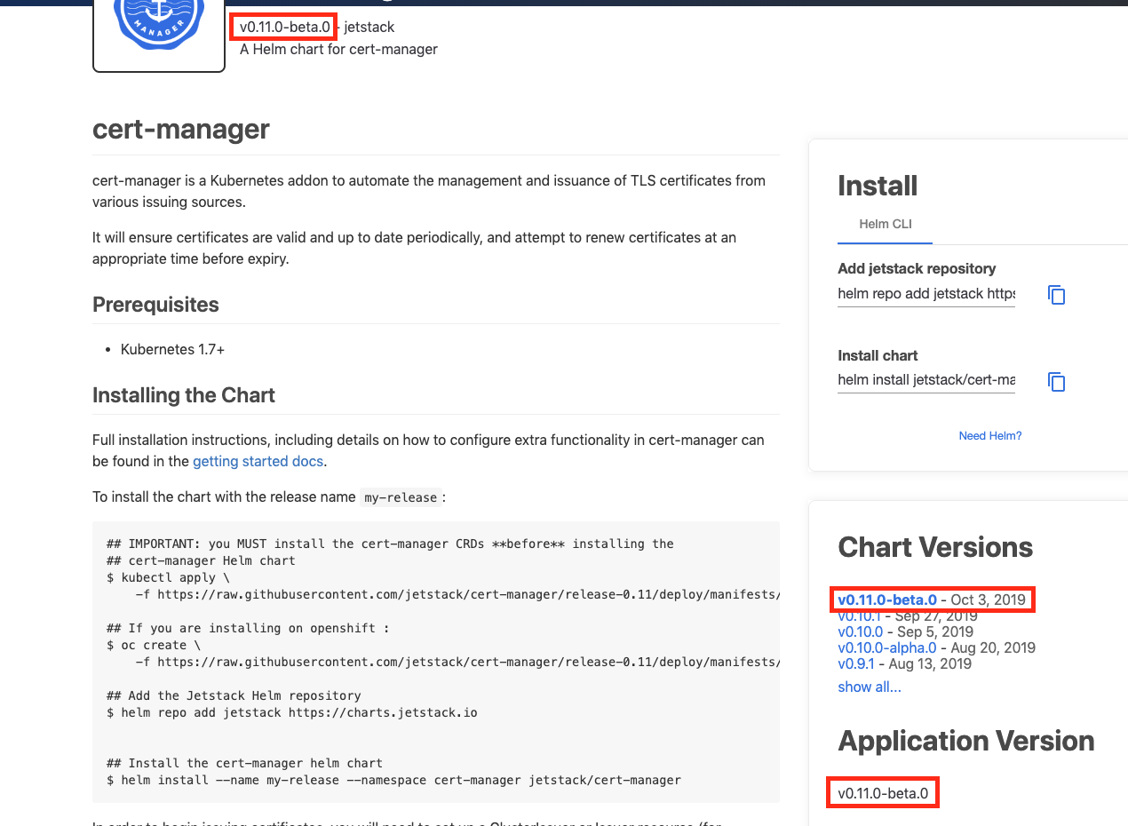The width and height of the screenshot is (1128, 826).
Task: Select the Helm CLI tab
Action: [886, 225]
